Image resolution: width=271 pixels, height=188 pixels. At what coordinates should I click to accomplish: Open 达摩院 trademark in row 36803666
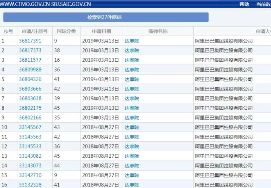pyautogui.click(x=132, y=89)
